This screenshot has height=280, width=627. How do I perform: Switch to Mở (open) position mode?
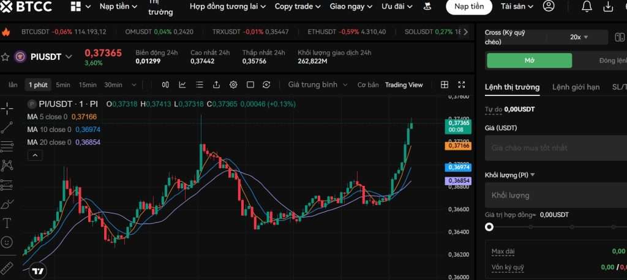coord(530,61)
